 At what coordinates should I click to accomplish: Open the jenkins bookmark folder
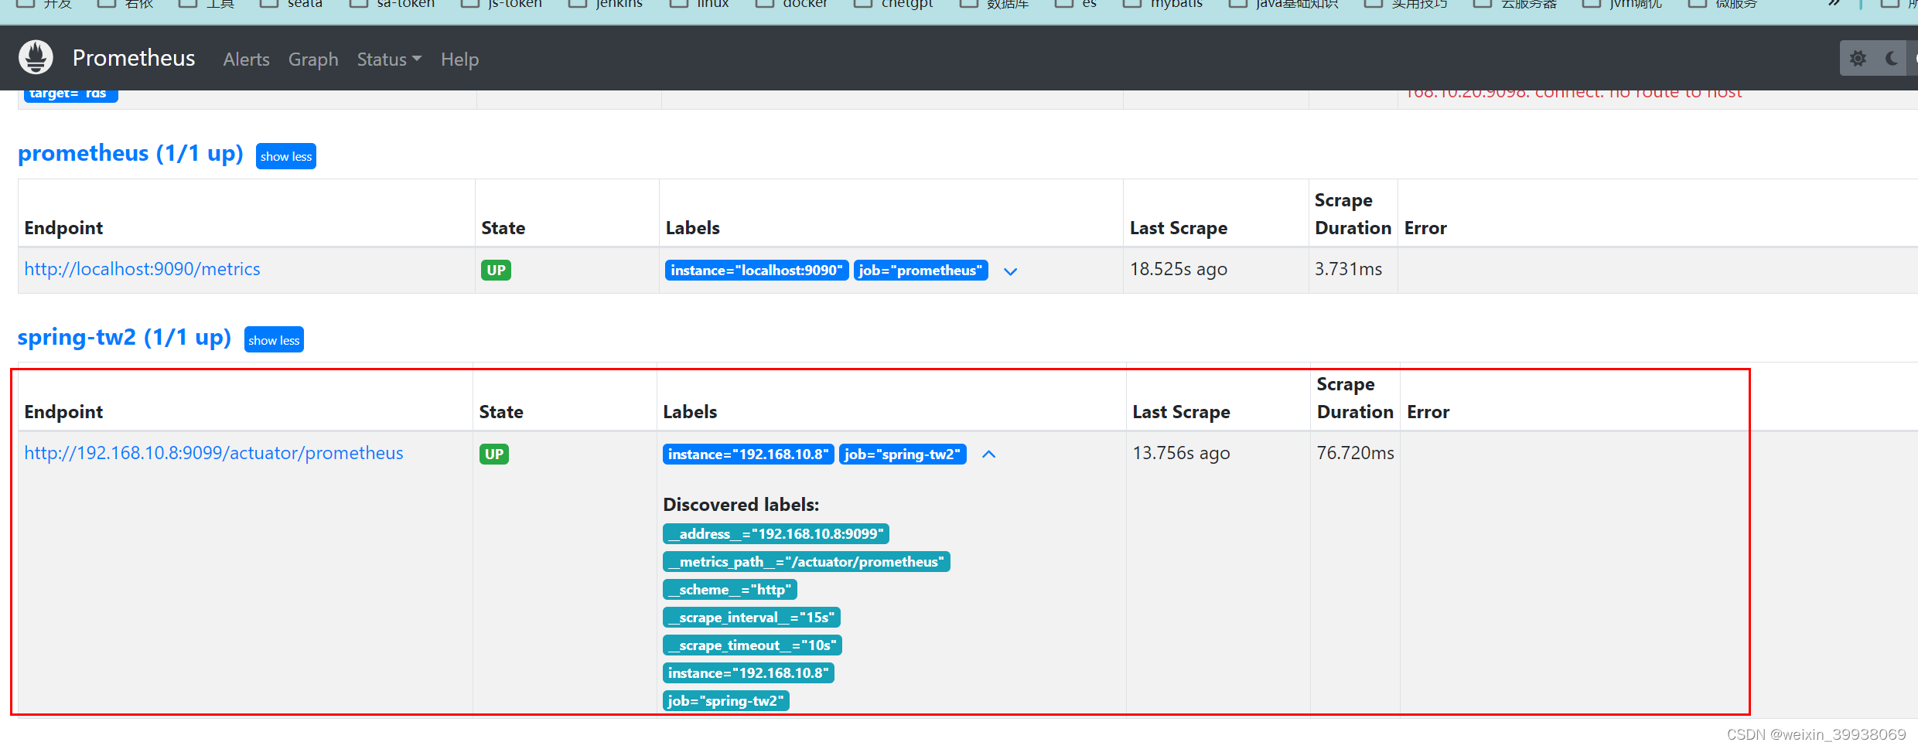[x=606, y=4]
